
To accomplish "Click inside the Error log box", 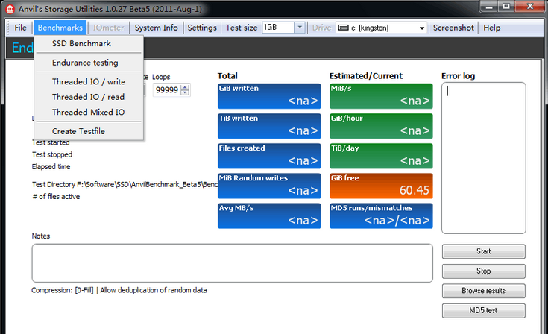I will [483, 158].
